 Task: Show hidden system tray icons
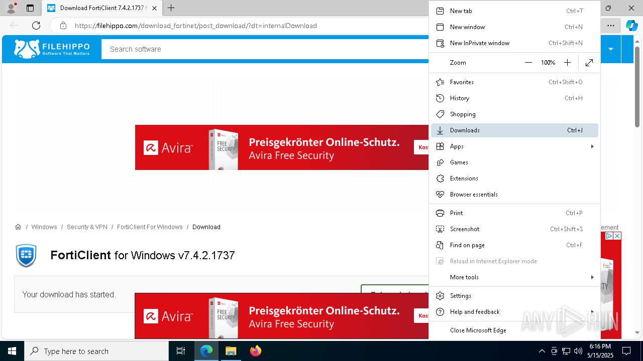click(542, 351)
